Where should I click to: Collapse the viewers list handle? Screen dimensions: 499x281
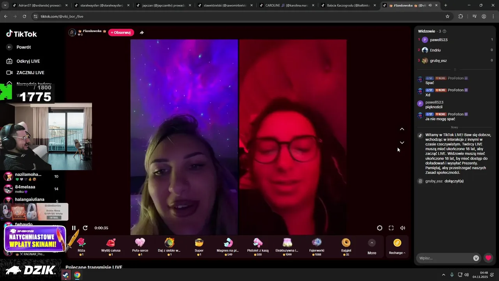click(455, 69)
